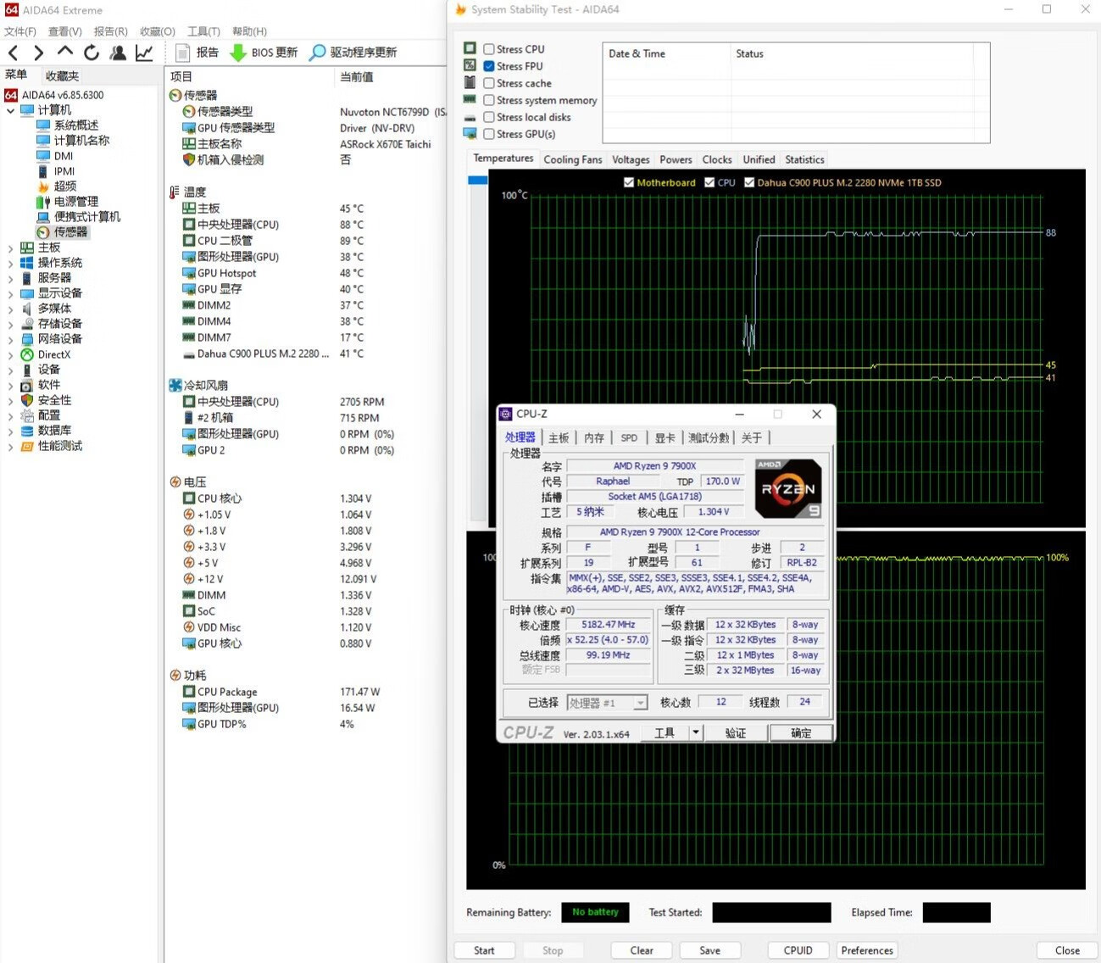
Task: Open the graph chart toolbar icon
Action: coord(144,53)
